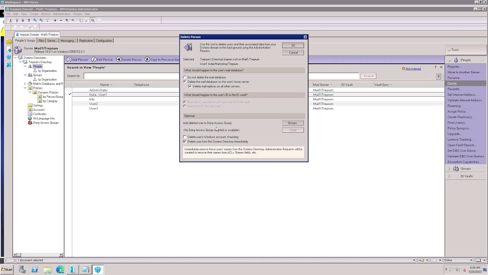This screenshot has width=488, height=275.
Task: Expand the ID Vaults section in Tools
Action: tap(449, 176)
